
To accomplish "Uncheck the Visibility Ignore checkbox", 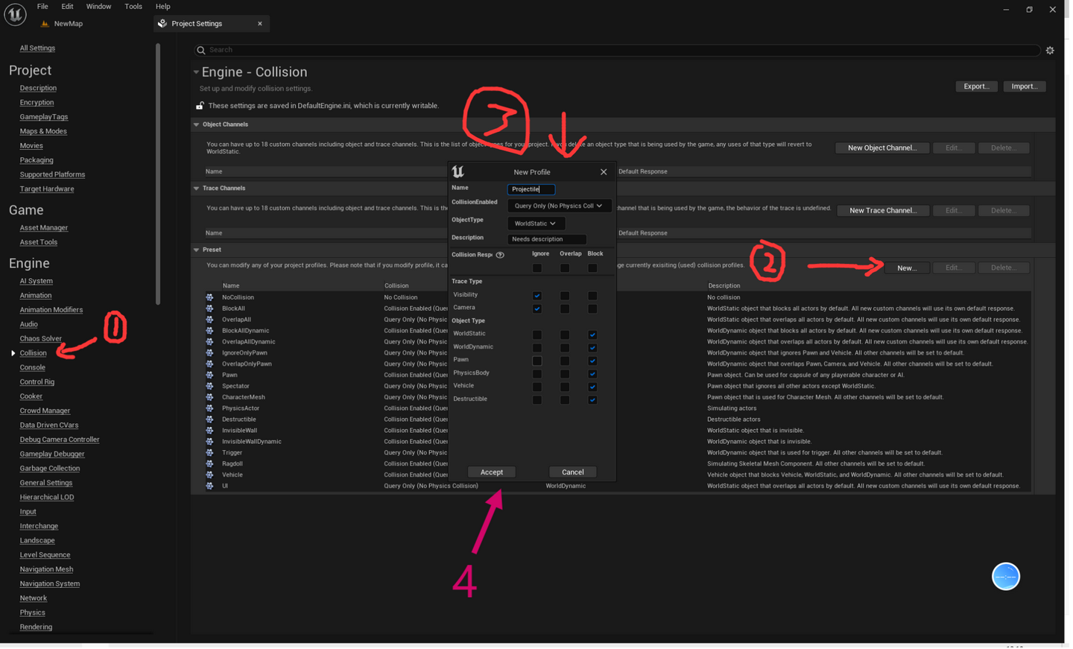I will click(536, 296).
